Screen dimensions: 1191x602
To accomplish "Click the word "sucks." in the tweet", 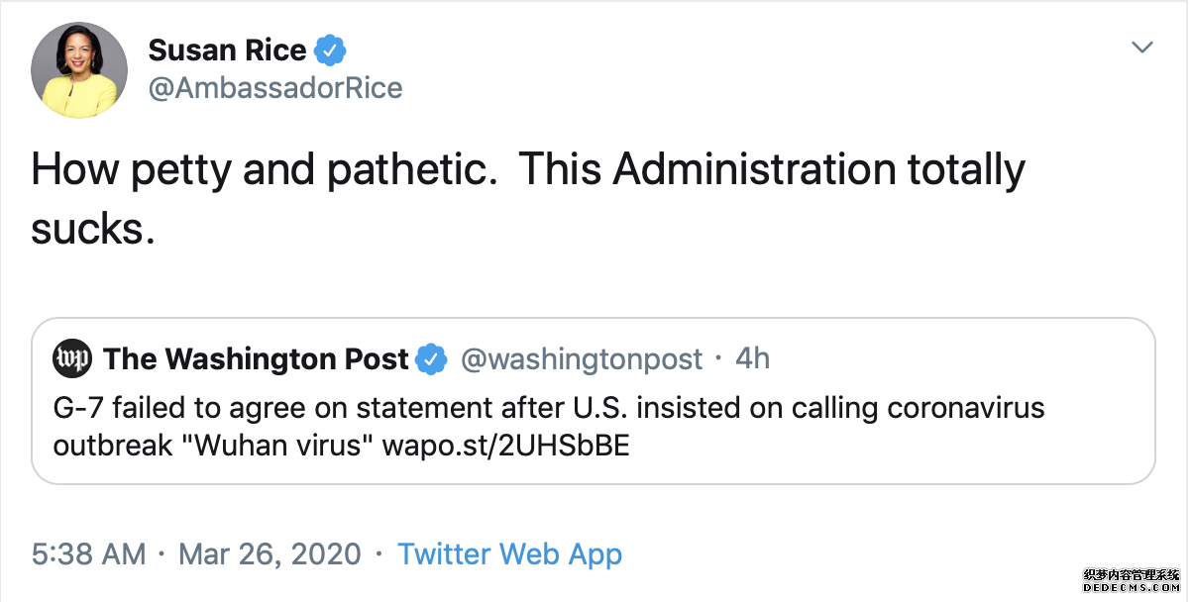I will [x=93, y=230].
